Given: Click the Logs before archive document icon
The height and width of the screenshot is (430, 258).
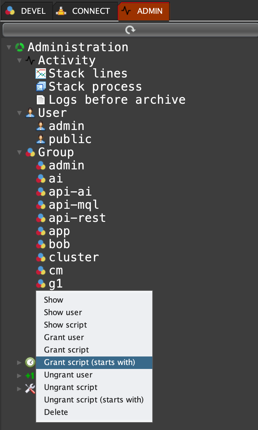Looking at the screenshot, I should (40, 100).
